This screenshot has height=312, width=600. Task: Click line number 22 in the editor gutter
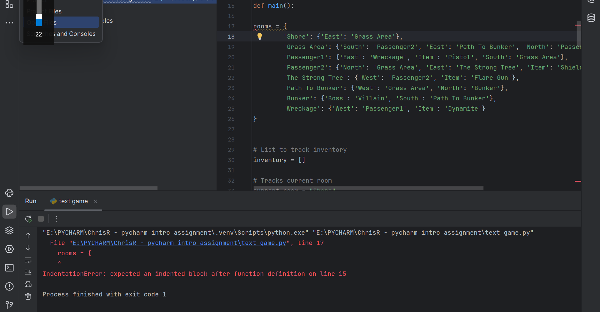(x=231, y=78)
